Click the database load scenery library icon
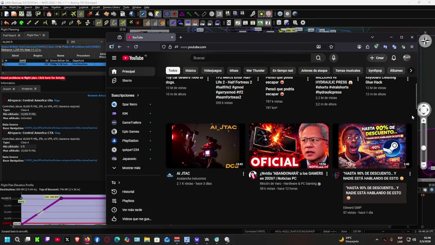 [x=279, y=23]
